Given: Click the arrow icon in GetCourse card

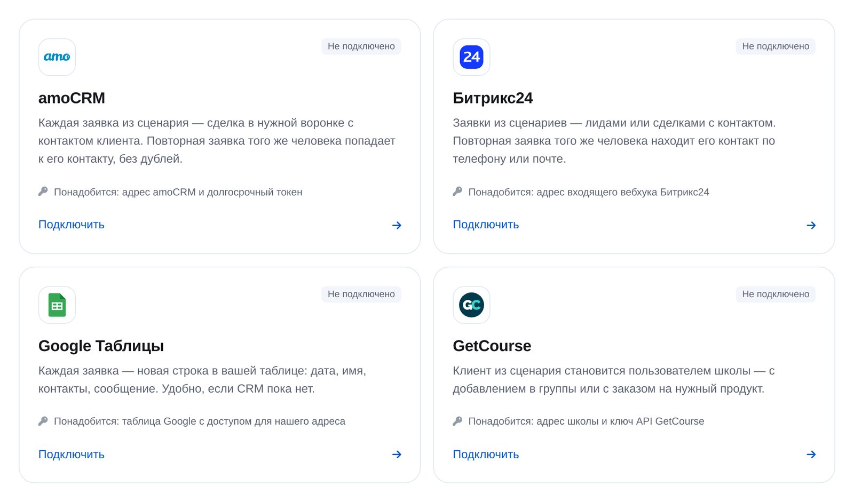Looking at the screenshot, I should pyautogui.click(x=811, y=455).
